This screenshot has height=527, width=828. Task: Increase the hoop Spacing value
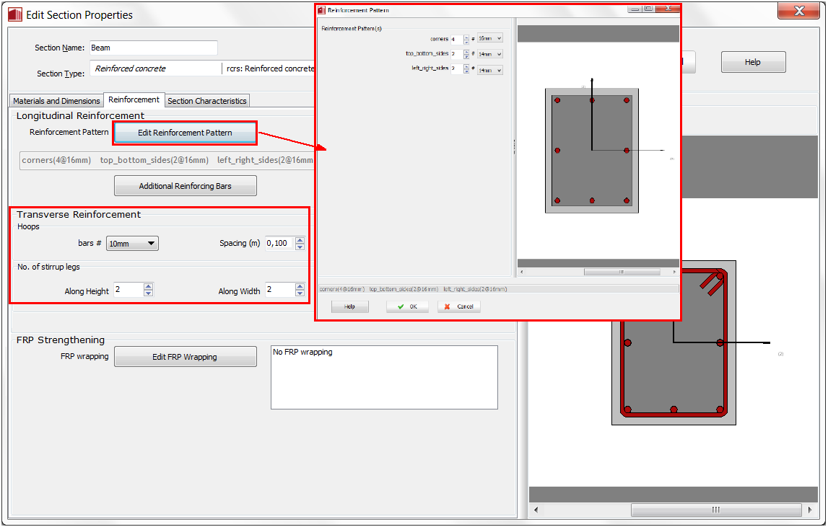[300, 240]
